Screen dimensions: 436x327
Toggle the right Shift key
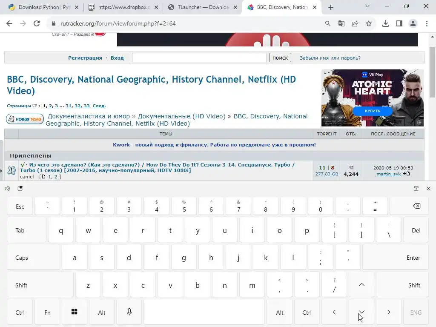(x=402, y=285)
